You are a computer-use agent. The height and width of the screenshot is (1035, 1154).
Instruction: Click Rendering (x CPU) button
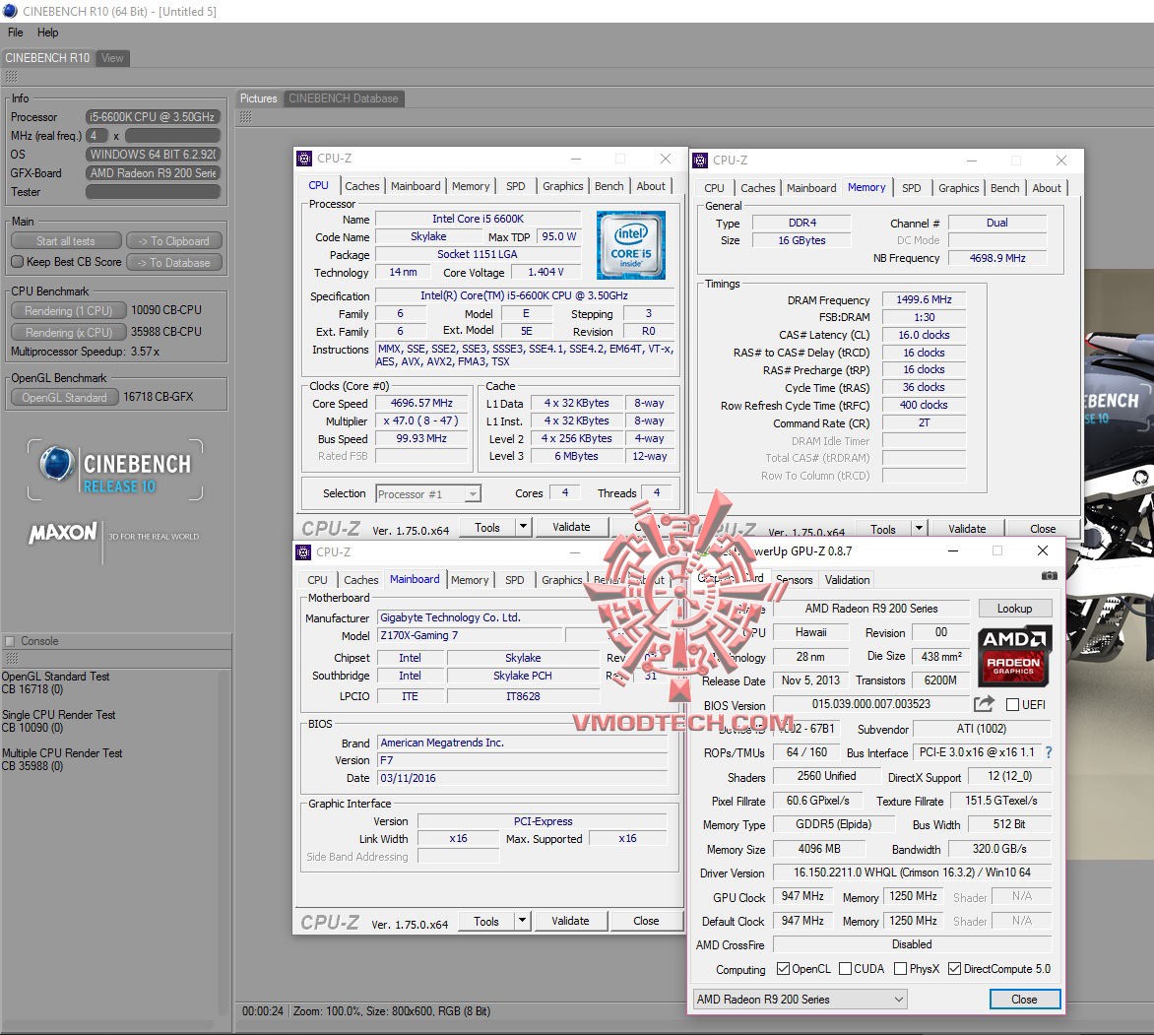click(x=69, y=333)
